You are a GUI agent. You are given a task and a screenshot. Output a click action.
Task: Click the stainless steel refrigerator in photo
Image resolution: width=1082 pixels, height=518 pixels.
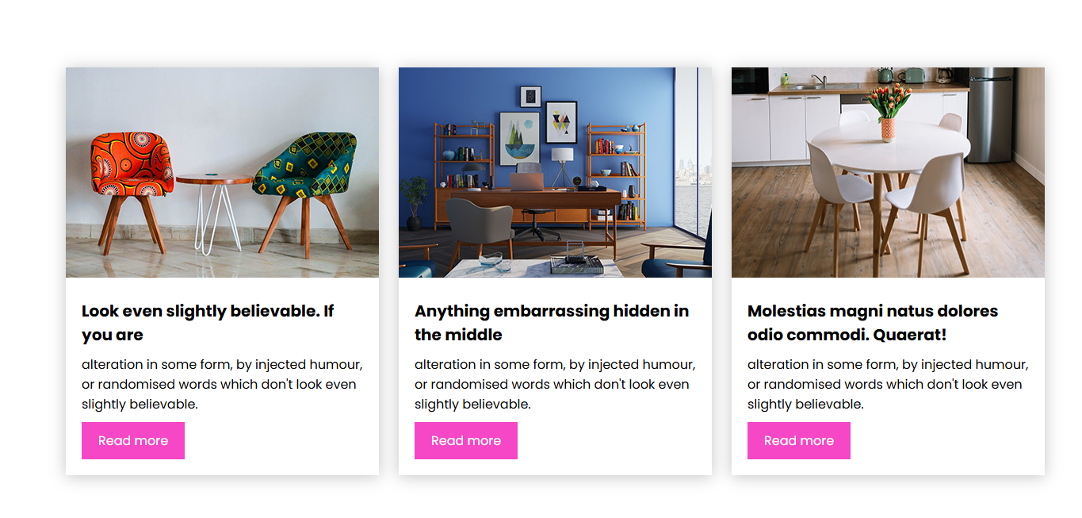(x=989, y=113)
